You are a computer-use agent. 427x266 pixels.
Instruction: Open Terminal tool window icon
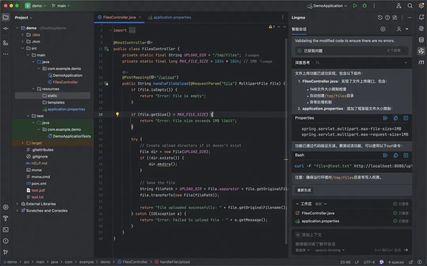click(6, 230)
